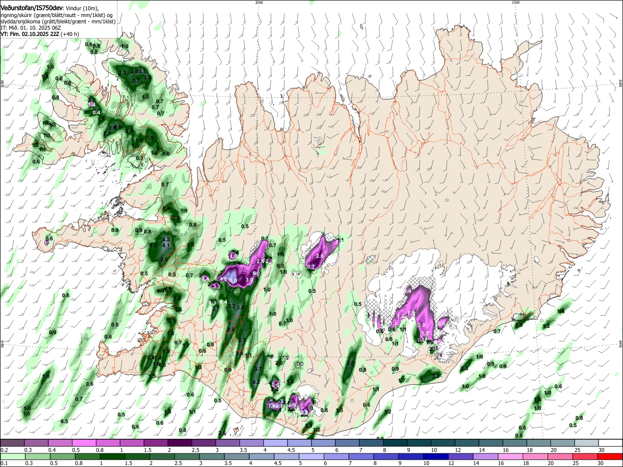
Task: Pick the snow-scale swatch labeled 1.5
Action: [155, 443]
